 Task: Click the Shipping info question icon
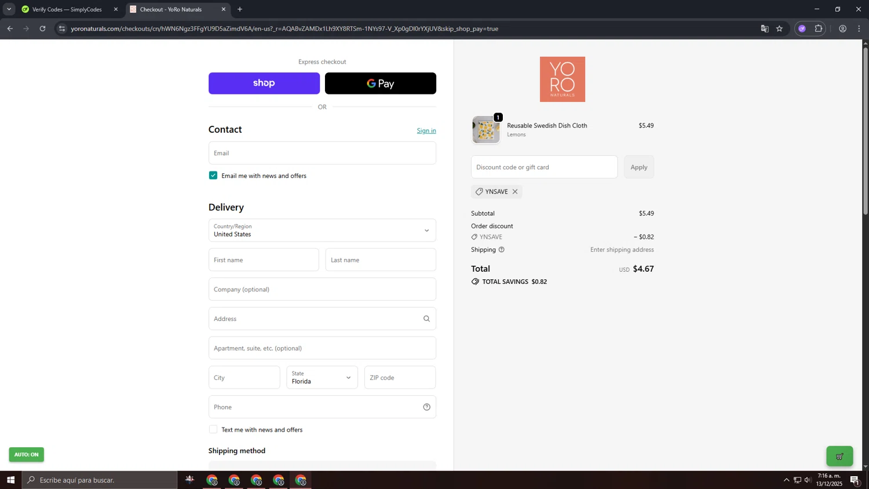click(x=502, y=250)
